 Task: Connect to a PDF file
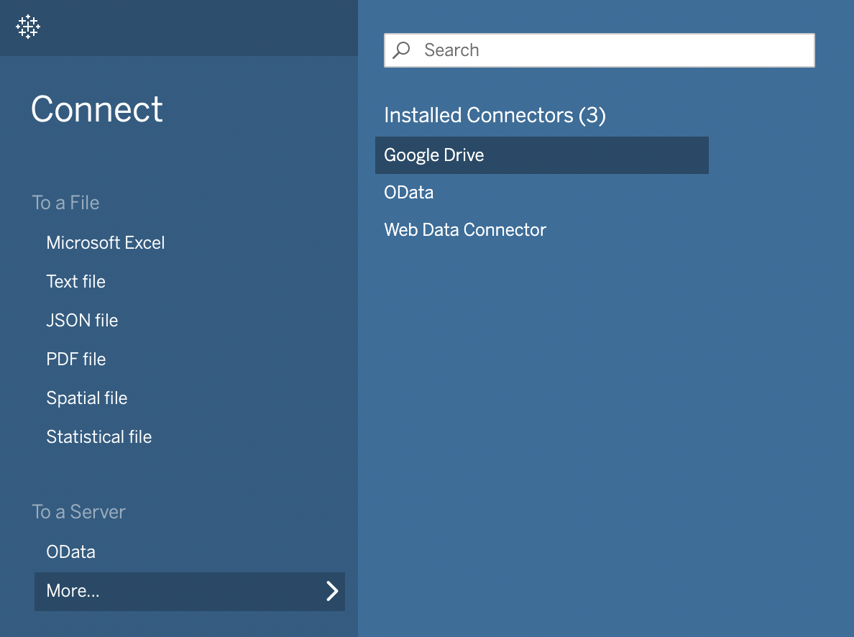[x=75, y=359]
